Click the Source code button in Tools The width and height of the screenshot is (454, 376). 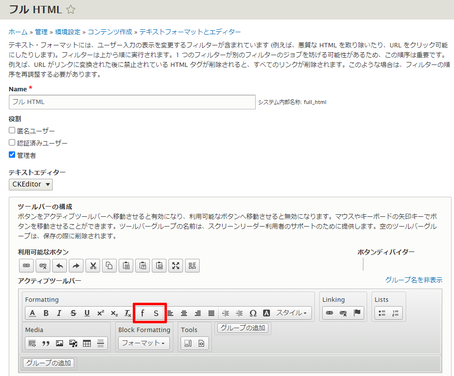202,344
